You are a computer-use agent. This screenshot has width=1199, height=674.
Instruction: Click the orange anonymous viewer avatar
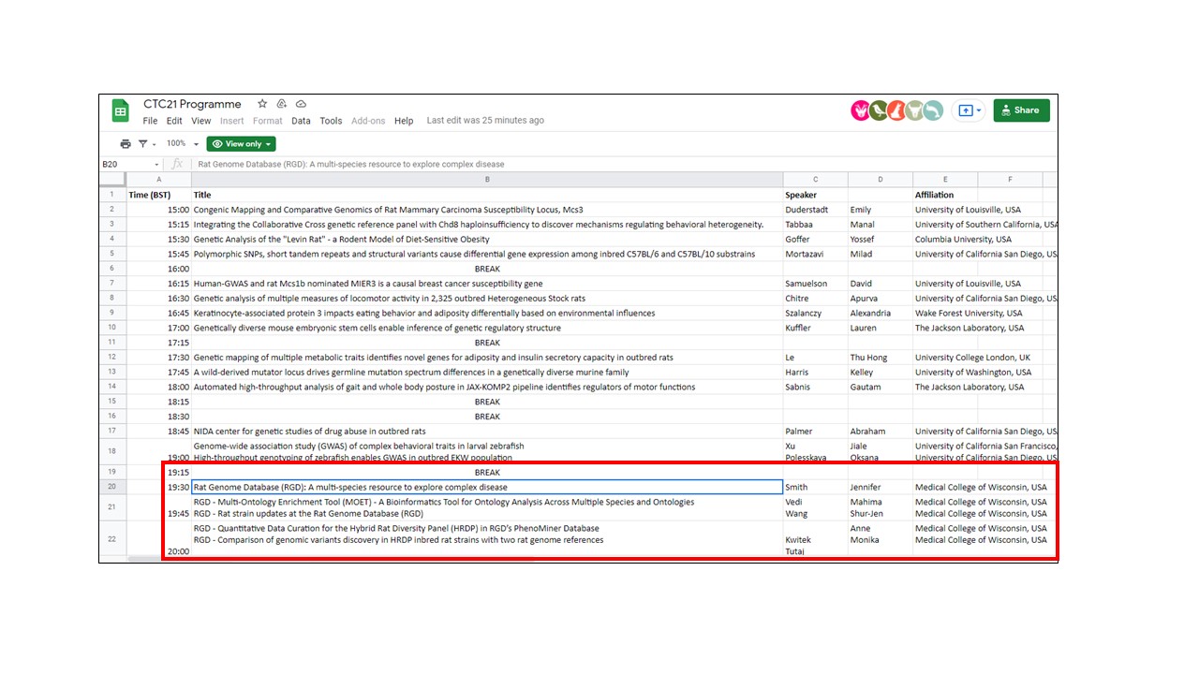pyautogui.click(x=896, y=110)
